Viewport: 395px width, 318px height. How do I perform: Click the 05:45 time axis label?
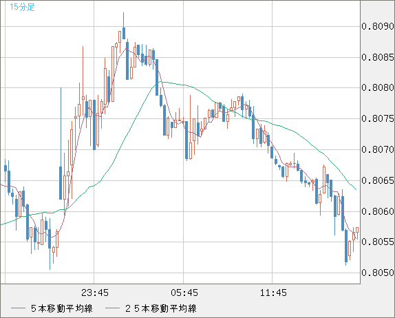184,293
